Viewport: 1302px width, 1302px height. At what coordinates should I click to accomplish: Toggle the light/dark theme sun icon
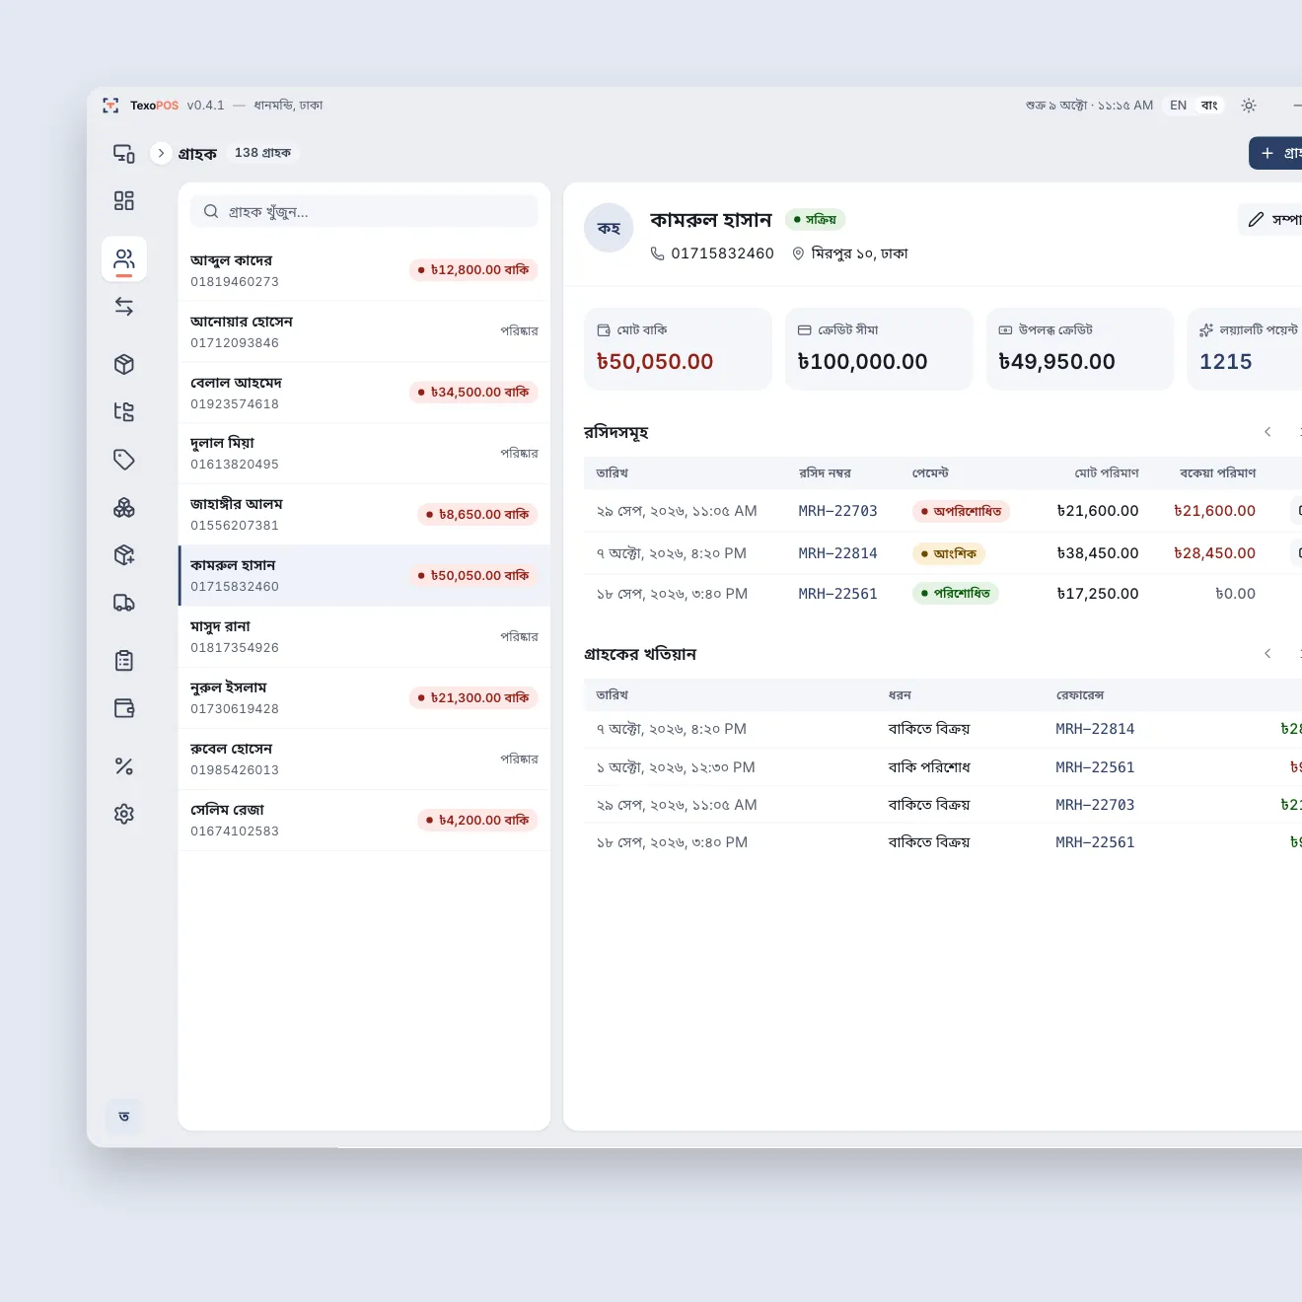click(1249, 106)
